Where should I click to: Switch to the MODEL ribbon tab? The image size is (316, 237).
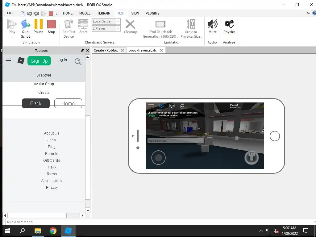tap(85, 13)
